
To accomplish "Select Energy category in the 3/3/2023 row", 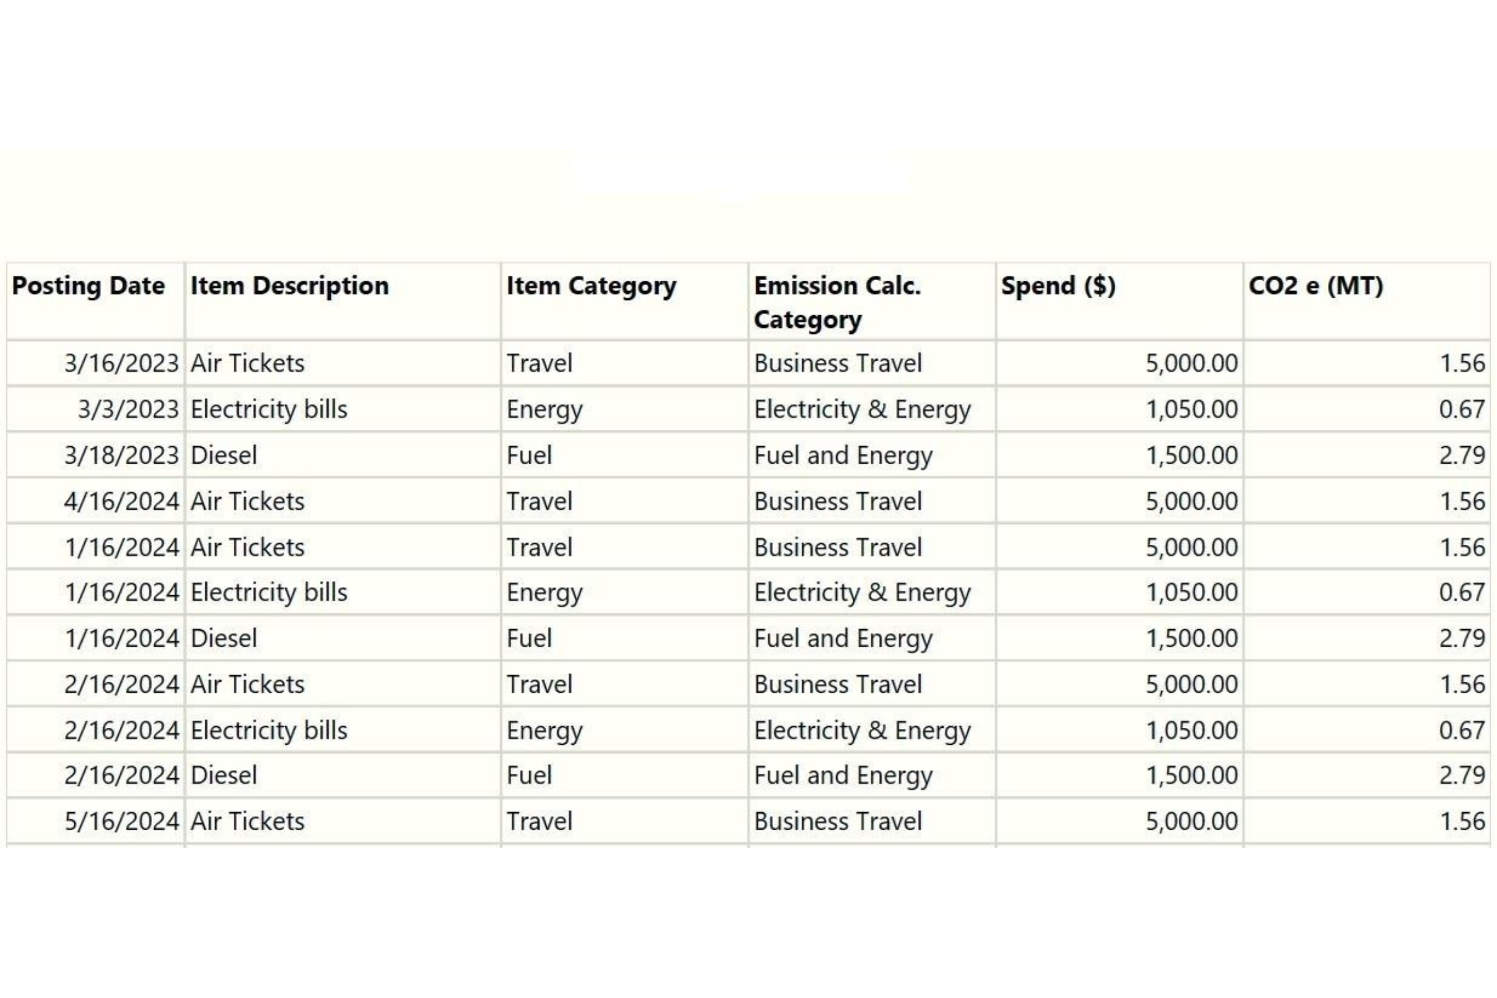I will [544, 409].
